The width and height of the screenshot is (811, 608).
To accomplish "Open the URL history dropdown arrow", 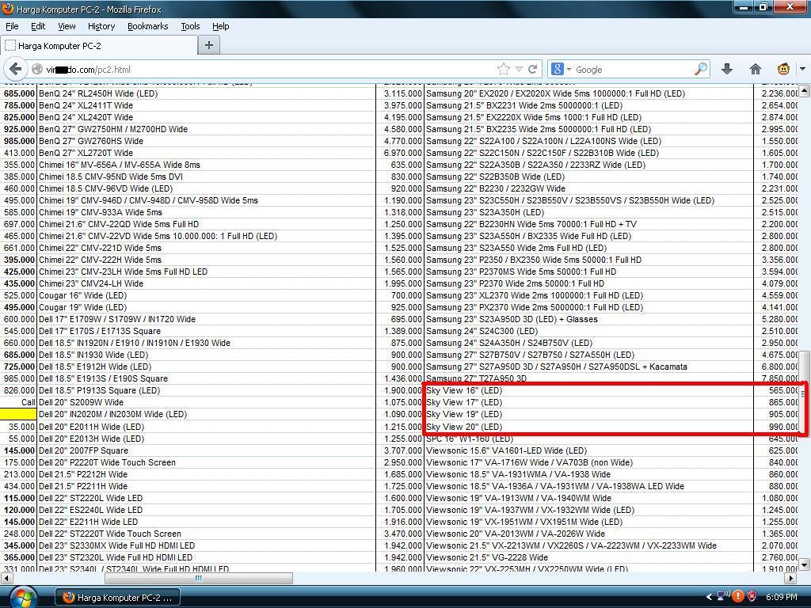I will coord(518,70).
